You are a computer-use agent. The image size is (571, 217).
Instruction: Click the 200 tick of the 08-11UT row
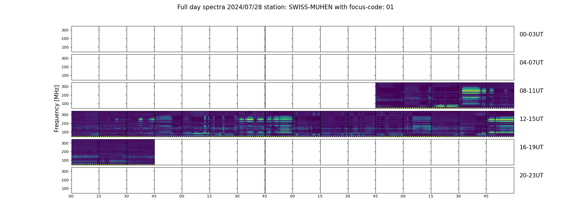[65, 95]
